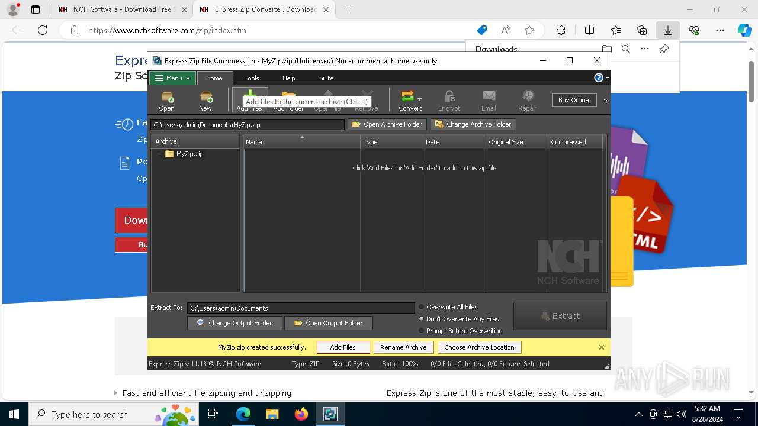Launch Firefox from the taskbar
Screen dimensions: 758x426
[301, 414]
